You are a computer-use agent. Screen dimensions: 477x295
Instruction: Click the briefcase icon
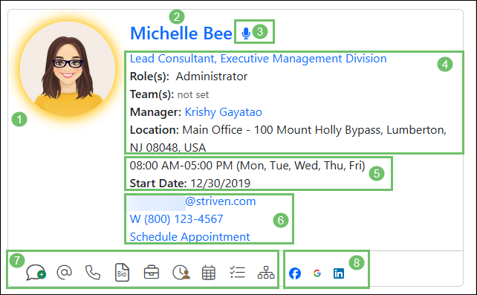coord(151,272)
